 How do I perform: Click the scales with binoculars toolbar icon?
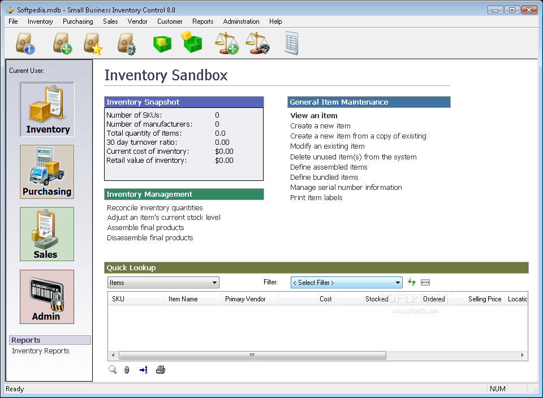pyautogui.click(x=257, y=44)
